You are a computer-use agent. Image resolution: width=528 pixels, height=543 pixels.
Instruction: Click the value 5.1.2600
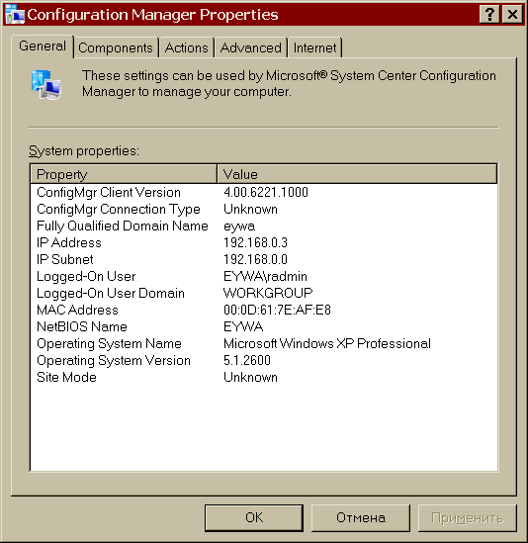[x=247, y=360]
